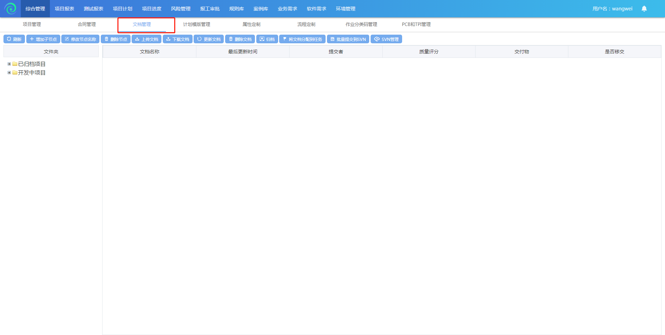Click the 归档 archive button
Viewport: 665px width, 335px height.
tap(267, 39)
